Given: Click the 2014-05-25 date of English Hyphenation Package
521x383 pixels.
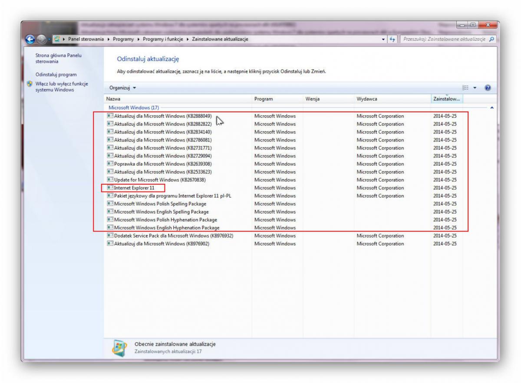Looking at the screenshot, I should [x=445, y=228].
